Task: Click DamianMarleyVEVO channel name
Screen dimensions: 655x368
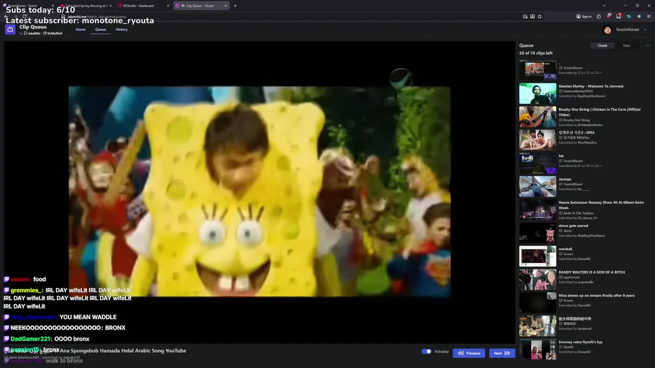Action: coord(577,91)
